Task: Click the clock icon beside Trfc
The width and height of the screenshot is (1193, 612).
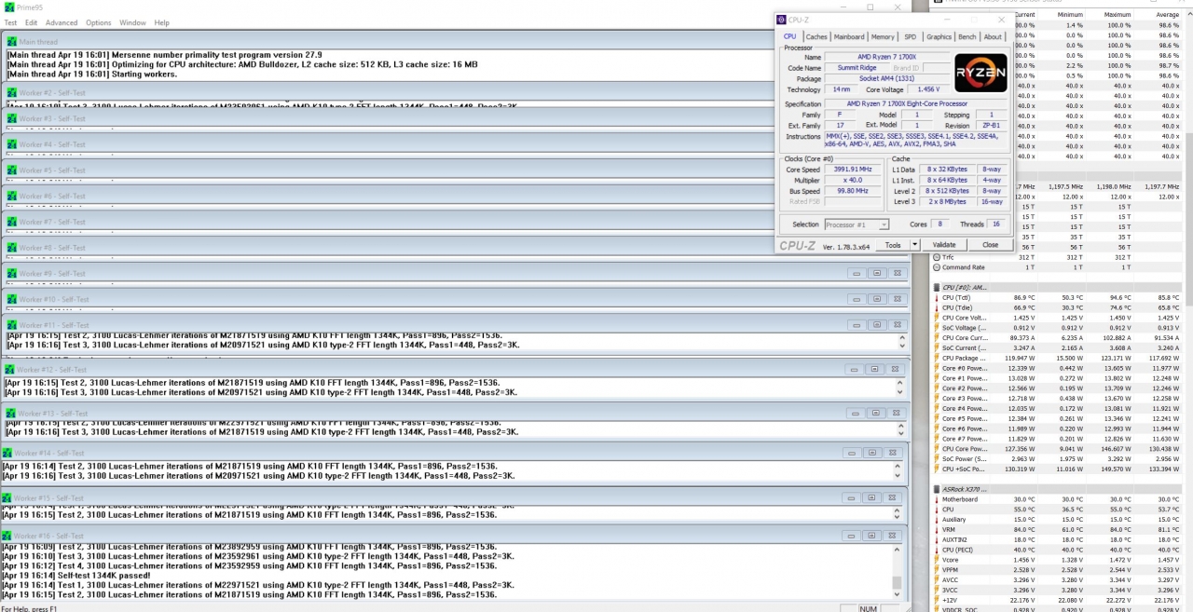Action: point(938,258)
